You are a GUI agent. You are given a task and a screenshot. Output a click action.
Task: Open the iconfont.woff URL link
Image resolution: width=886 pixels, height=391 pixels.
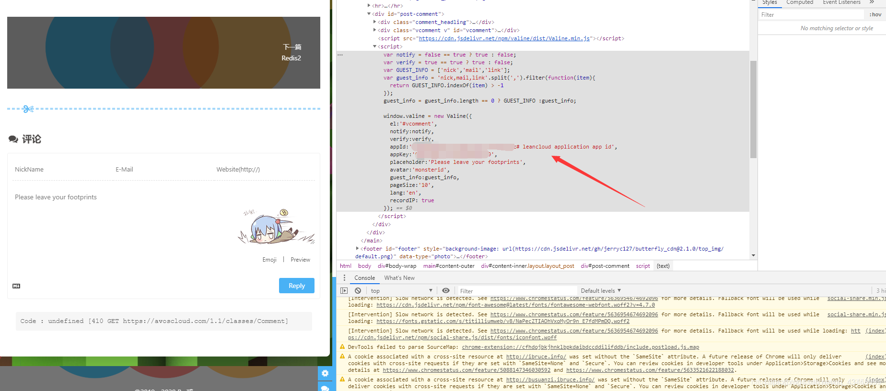[452, 337]
